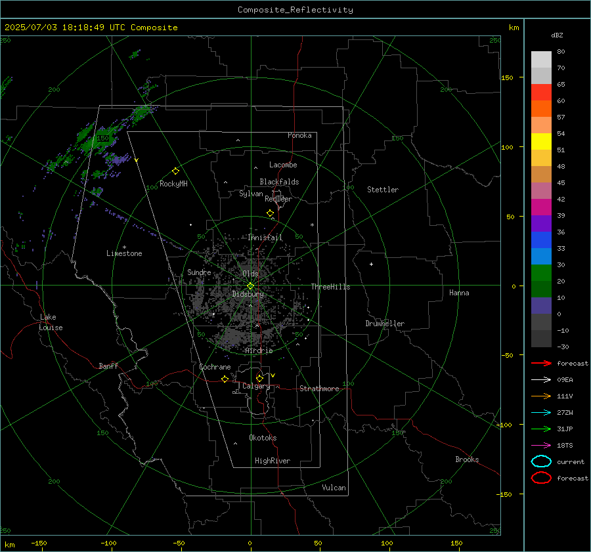Select the purple 36–39 dBZ color swatch
The height and width of the screenshot is (552, 591).
[541, 223]
